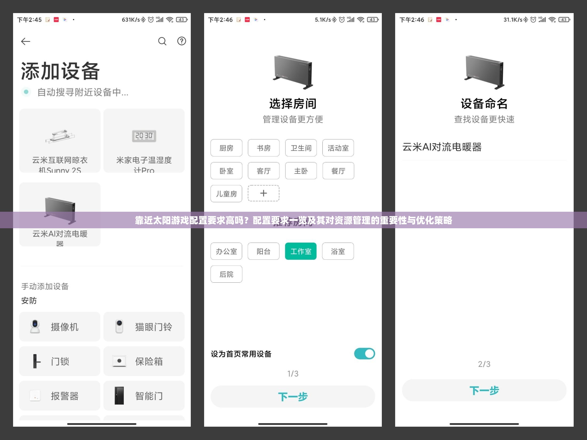Image resolution: width=587 pixels, height=440 pixels.
Task: Enable 设为首页常用设备 switch
Action: (364, 354)
